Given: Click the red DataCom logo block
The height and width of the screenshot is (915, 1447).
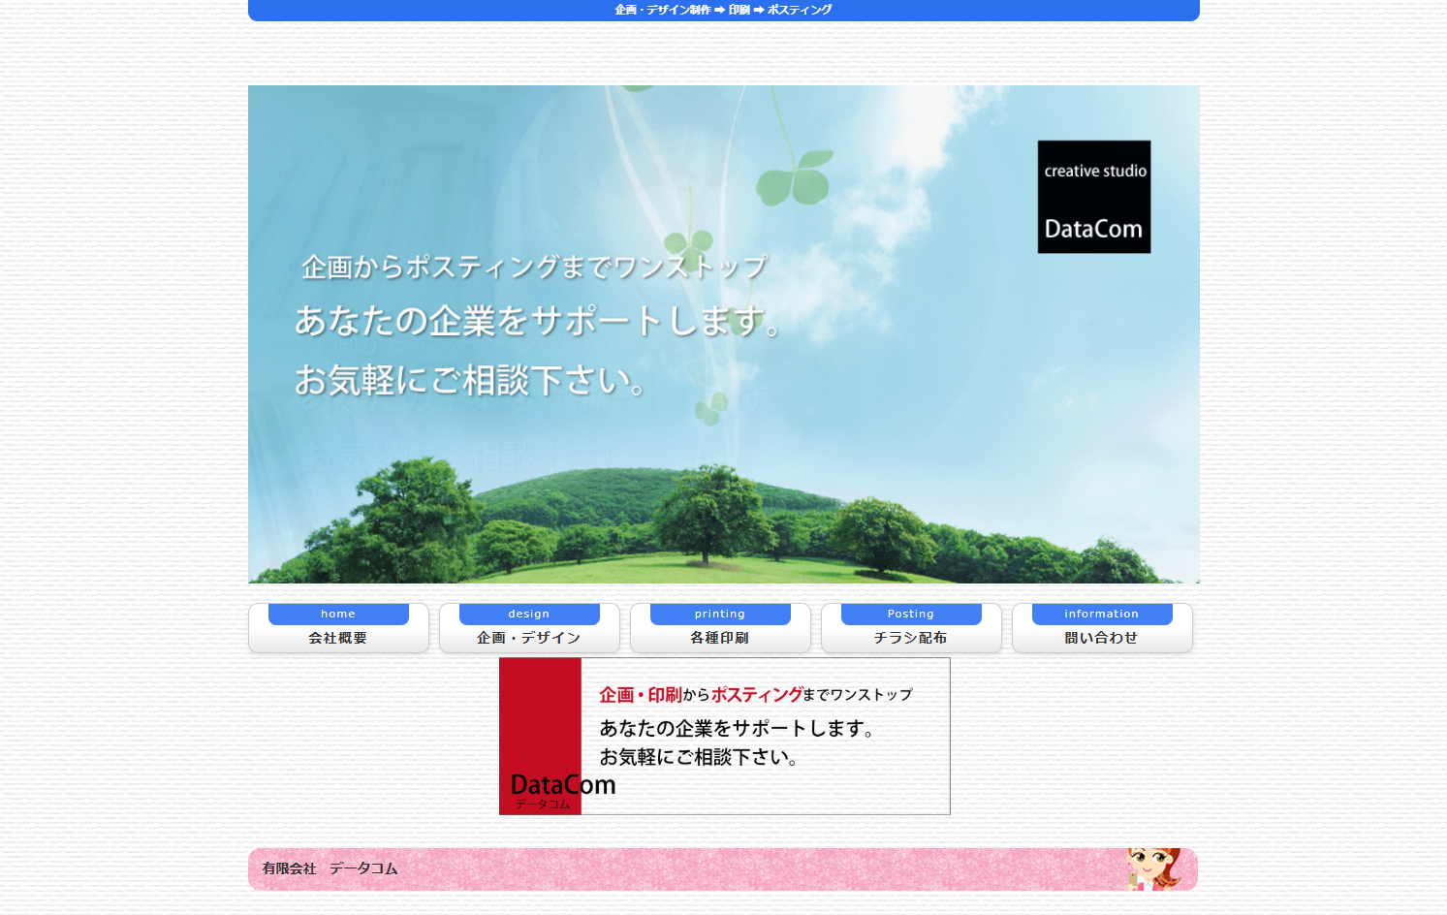Looking at the screenshot, I should (540, 737).
